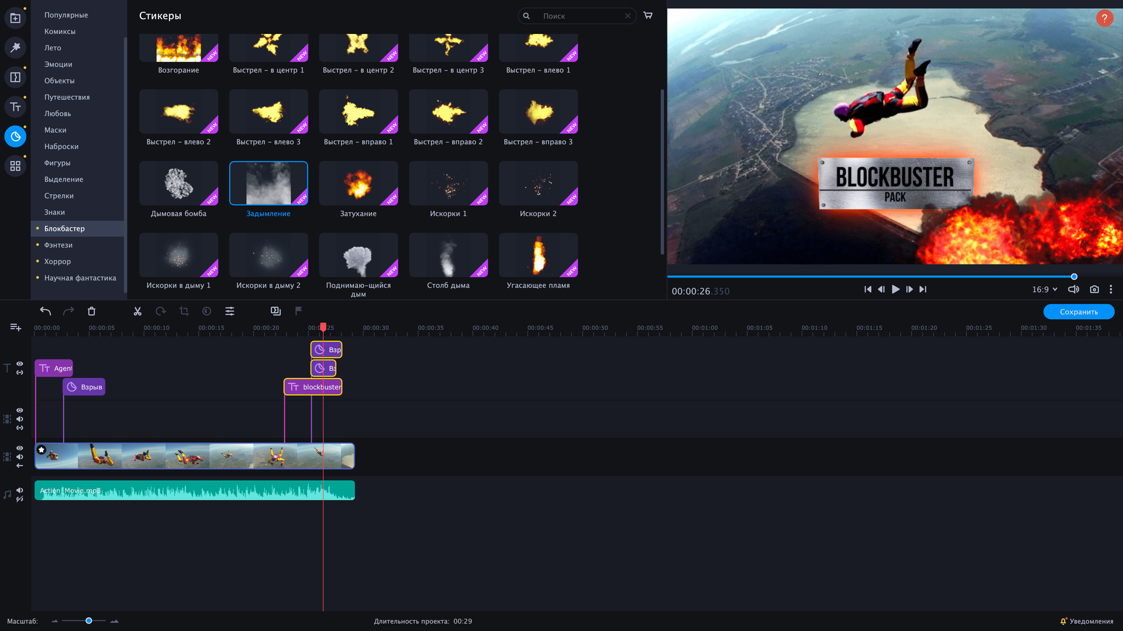Image resolution: width=1123 pixels, height=631 pixels.
Task: Select the Комиксы sticker category
Action: [x=60, y=32]
